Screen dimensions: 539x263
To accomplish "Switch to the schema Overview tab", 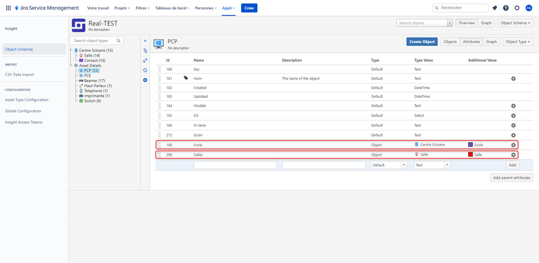I will (x=467, y=23).
